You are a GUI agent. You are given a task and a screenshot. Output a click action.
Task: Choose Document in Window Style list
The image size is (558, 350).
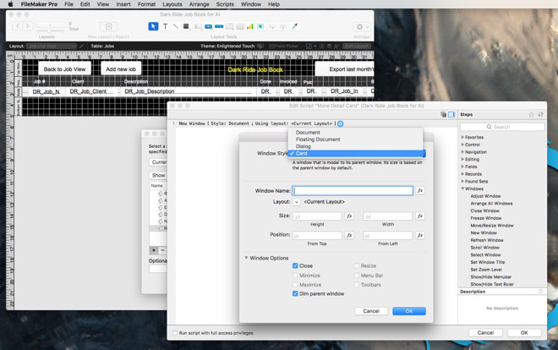pyautogui.click(x=355, y=133)
